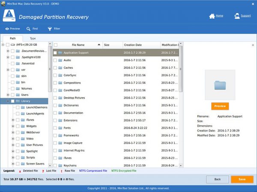This screenshot has height=192, width=257.
Task: Sort by the Size column header
Action: tap(113, 45)
